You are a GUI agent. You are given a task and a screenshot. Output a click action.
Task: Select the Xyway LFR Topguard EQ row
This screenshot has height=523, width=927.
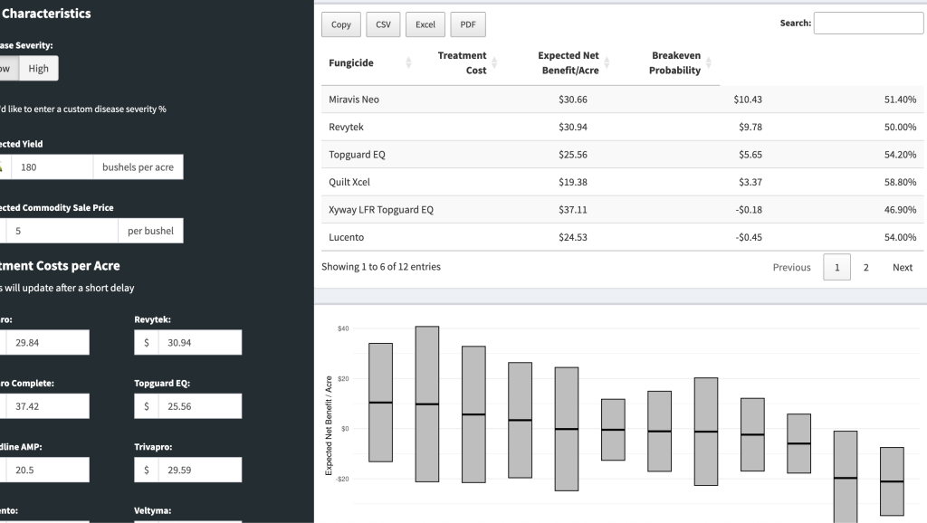point(623,209)
